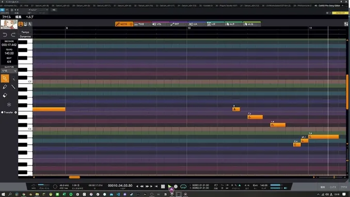Open the ブラウズ view button at bottom right

point(344,187)
